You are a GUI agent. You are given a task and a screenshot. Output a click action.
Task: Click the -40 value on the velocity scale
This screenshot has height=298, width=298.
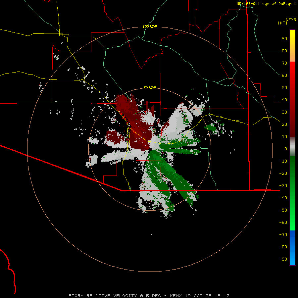coord(283,198)
